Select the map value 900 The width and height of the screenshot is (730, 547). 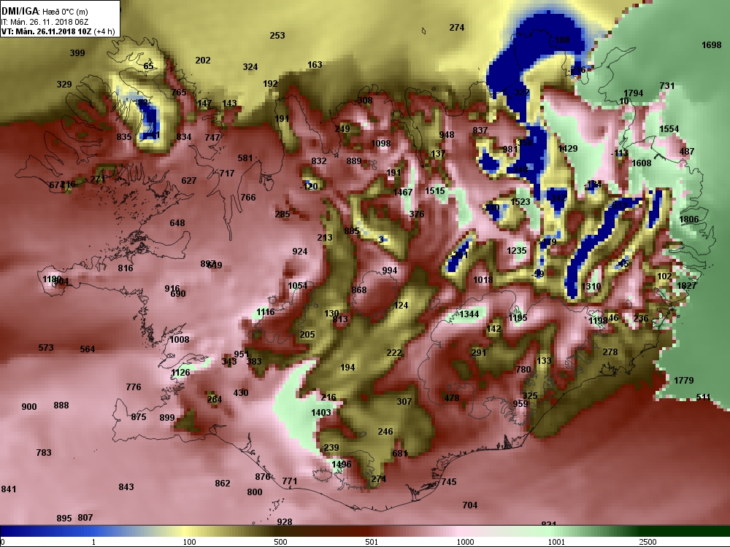coord(29,407)
